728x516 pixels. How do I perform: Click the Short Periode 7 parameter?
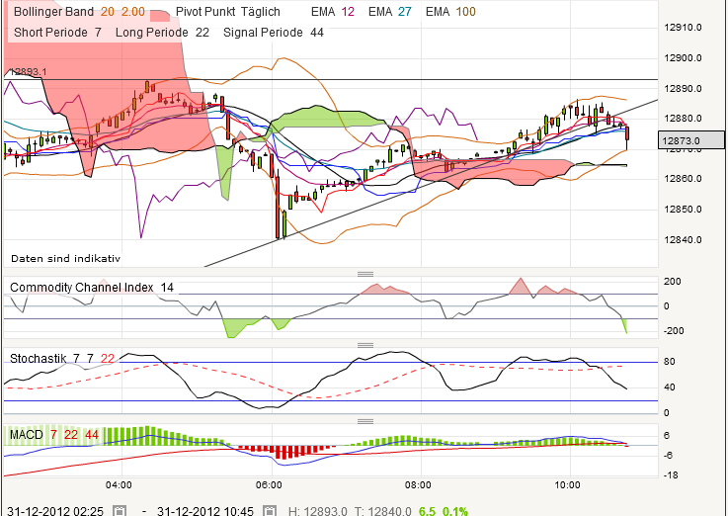pyautogui.click(x=57, y=32)
